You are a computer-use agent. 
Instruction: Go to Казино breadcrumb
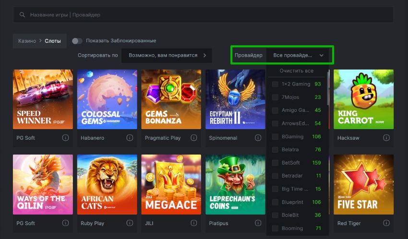27,41
